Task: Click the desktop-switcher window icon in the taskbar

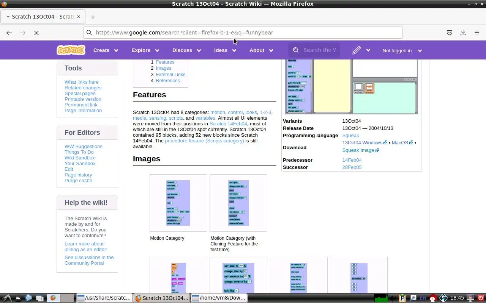Action: (39, 298)
